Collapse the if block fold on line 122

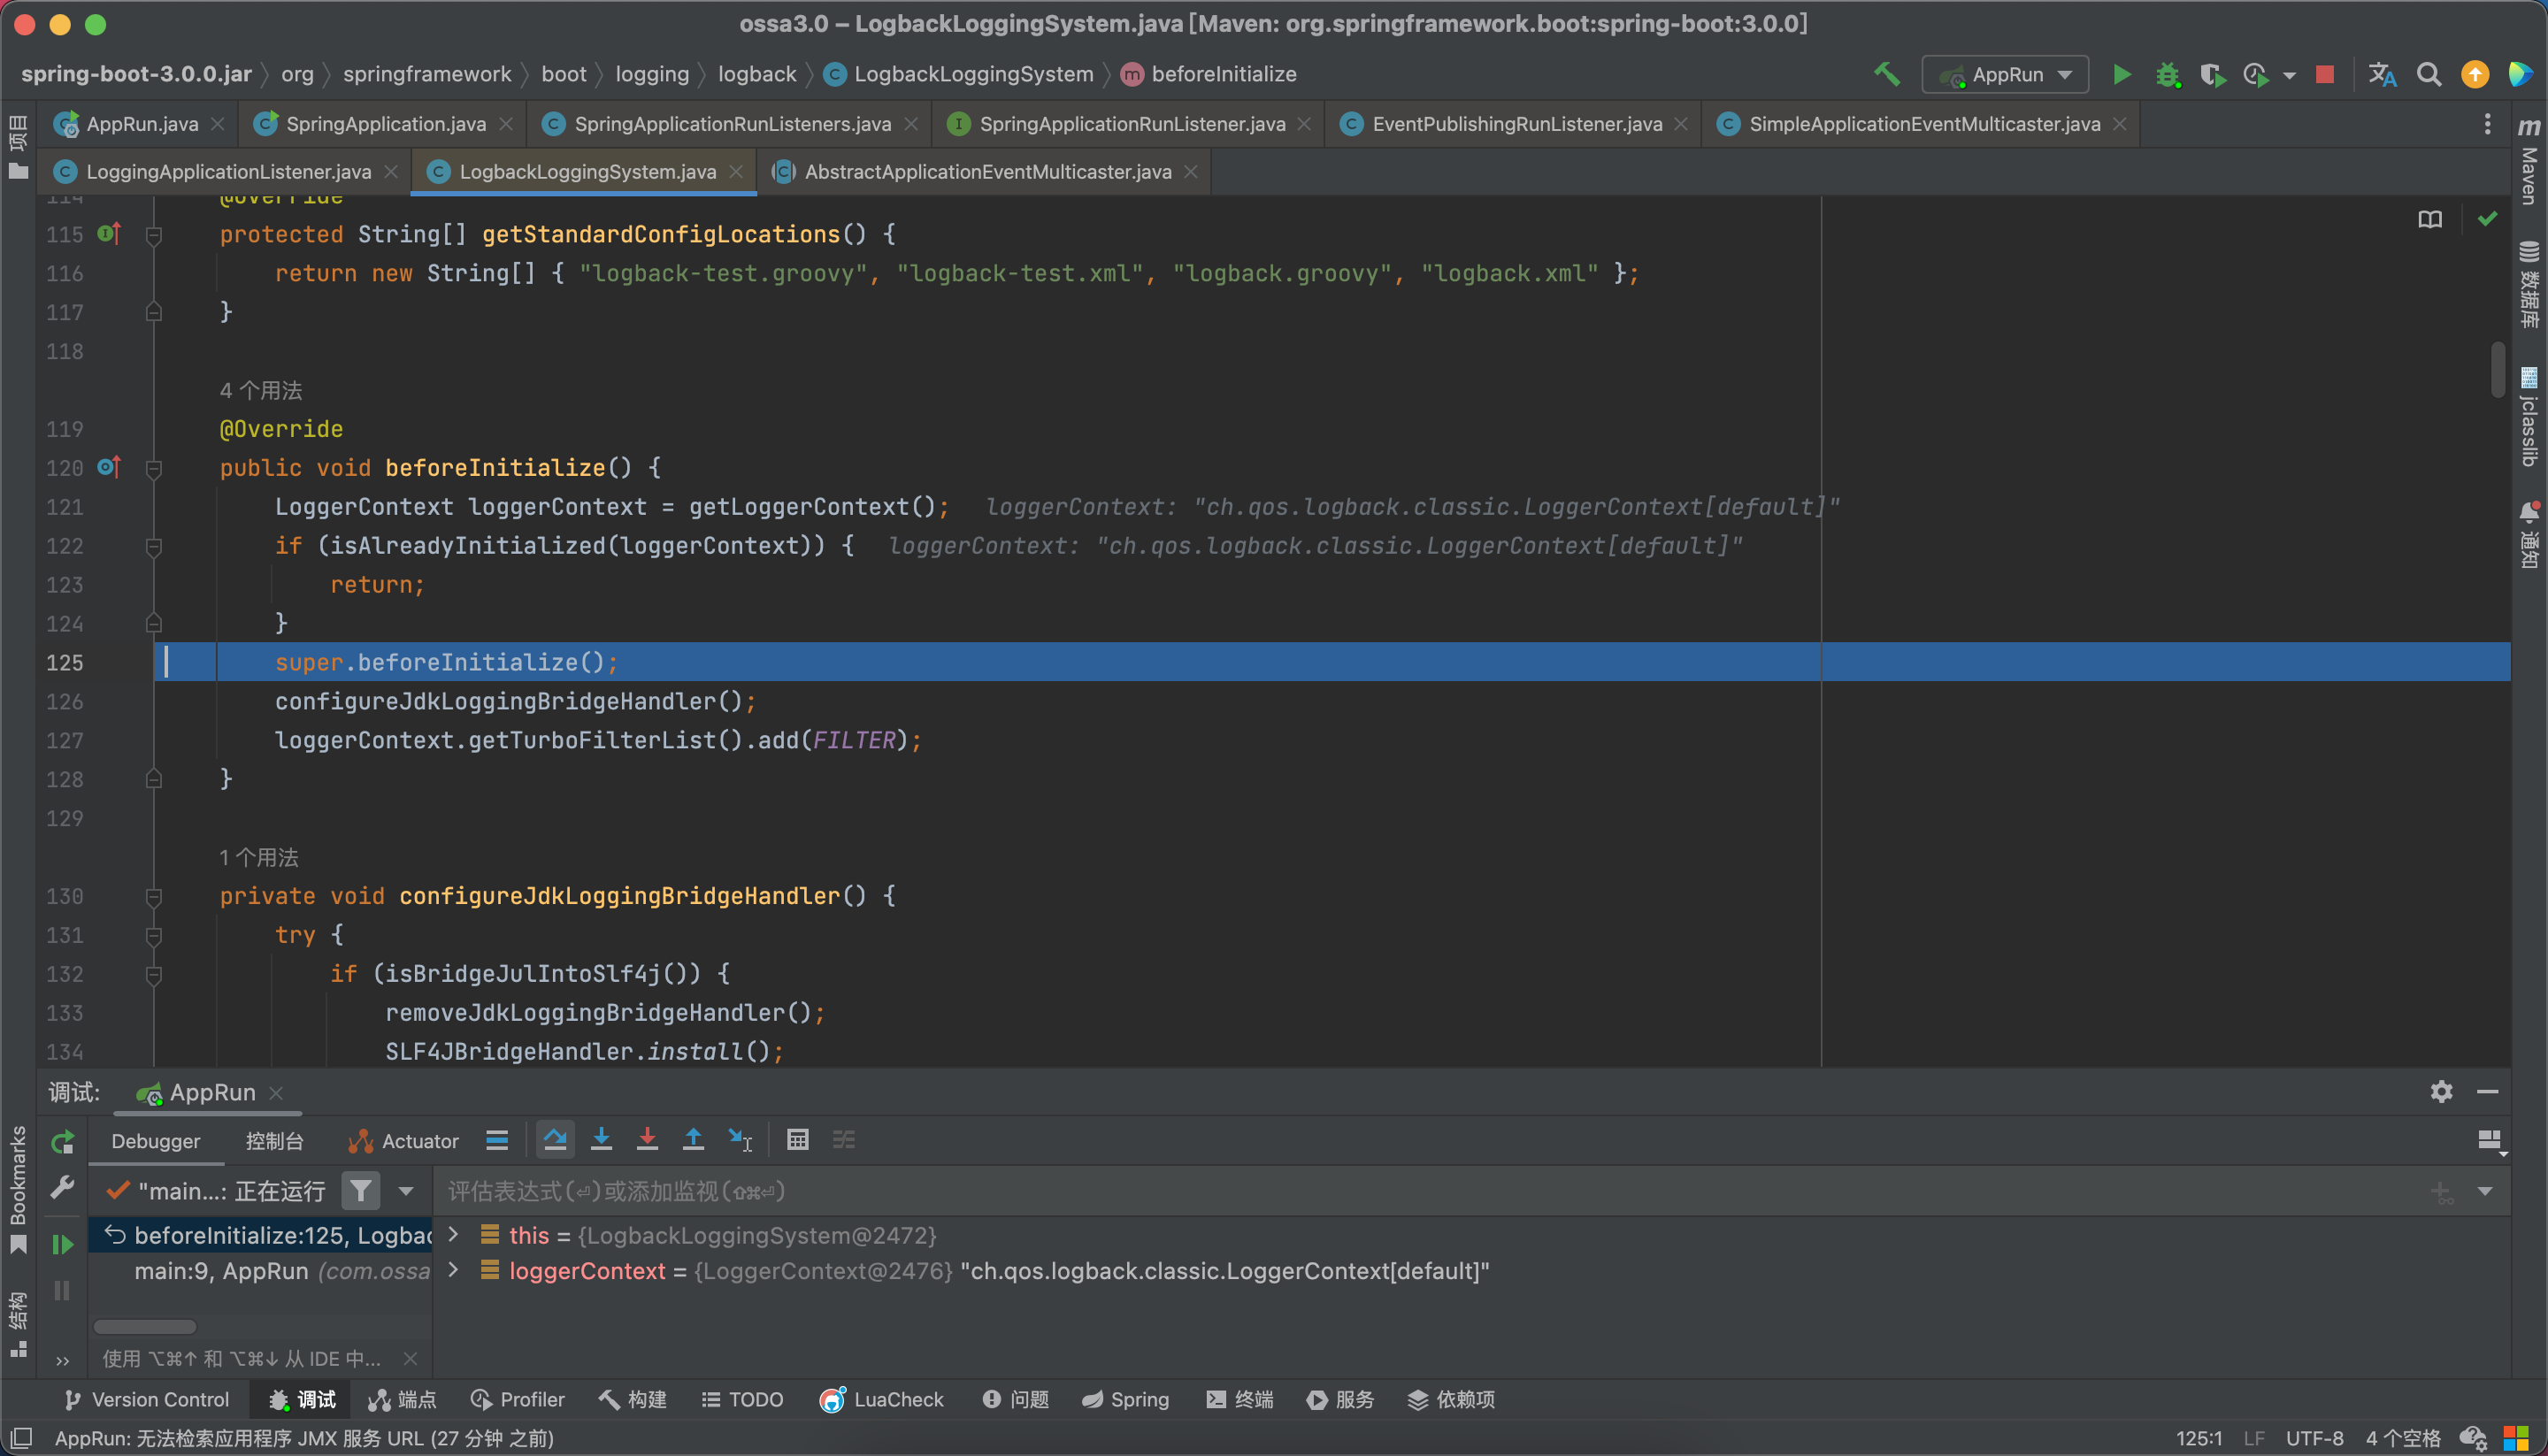point(154,546)
